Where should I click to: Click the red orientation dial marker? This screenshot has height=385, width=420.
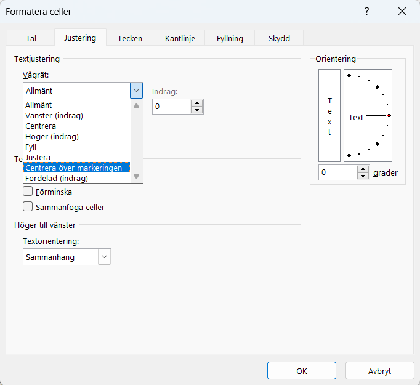tap(389, 115)
